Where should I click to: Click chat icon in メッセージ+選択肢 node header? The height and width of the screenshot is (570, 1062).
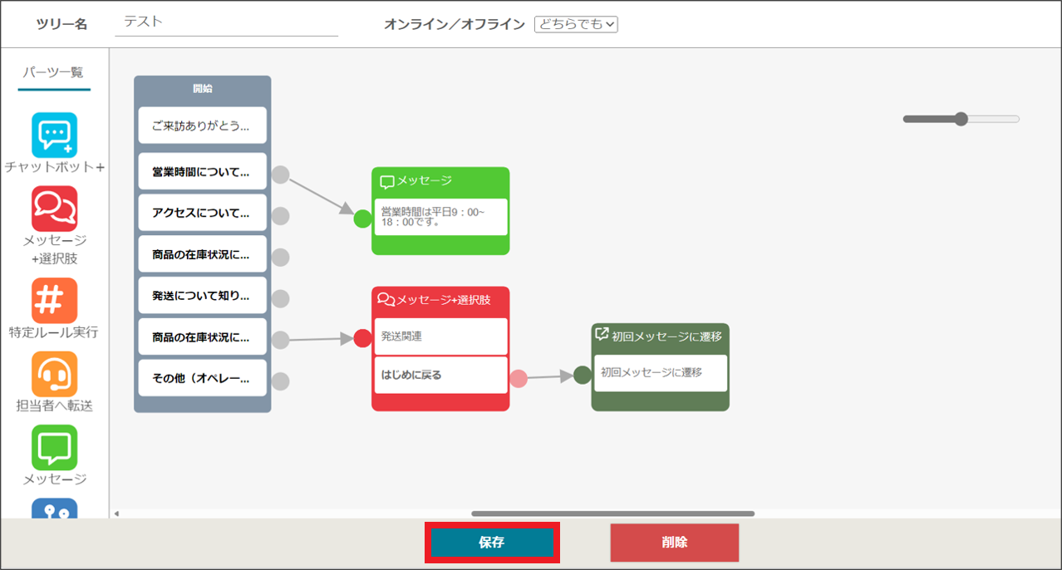tap(386, 299)
